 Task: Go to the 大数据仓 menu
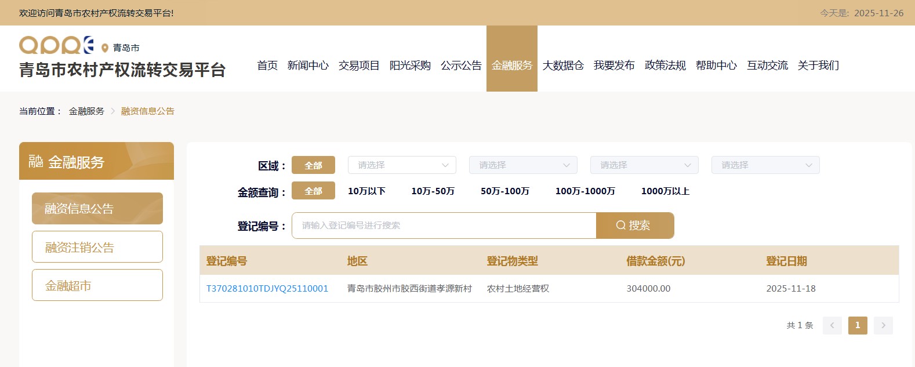click(x=563, y=66)
